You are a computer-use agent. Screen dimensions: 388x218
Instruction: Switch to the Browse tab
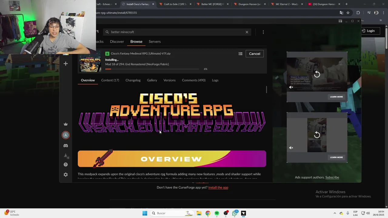click(x=136, y=41)
